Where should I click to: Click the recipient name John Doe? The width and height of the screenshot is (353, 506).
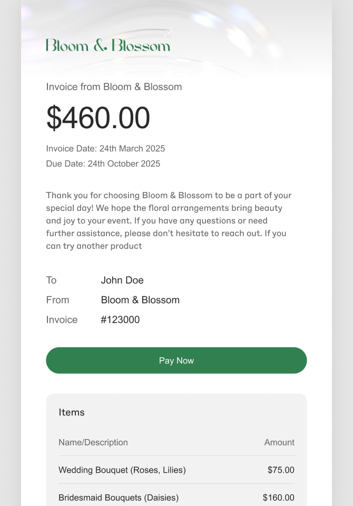[122, 280]
